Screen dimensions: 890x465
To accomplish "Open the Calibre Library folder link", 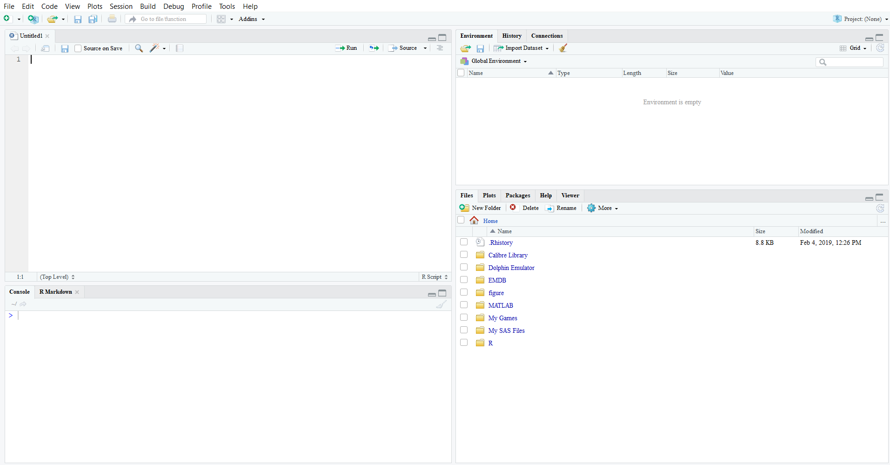I will (x=508, y=255).
